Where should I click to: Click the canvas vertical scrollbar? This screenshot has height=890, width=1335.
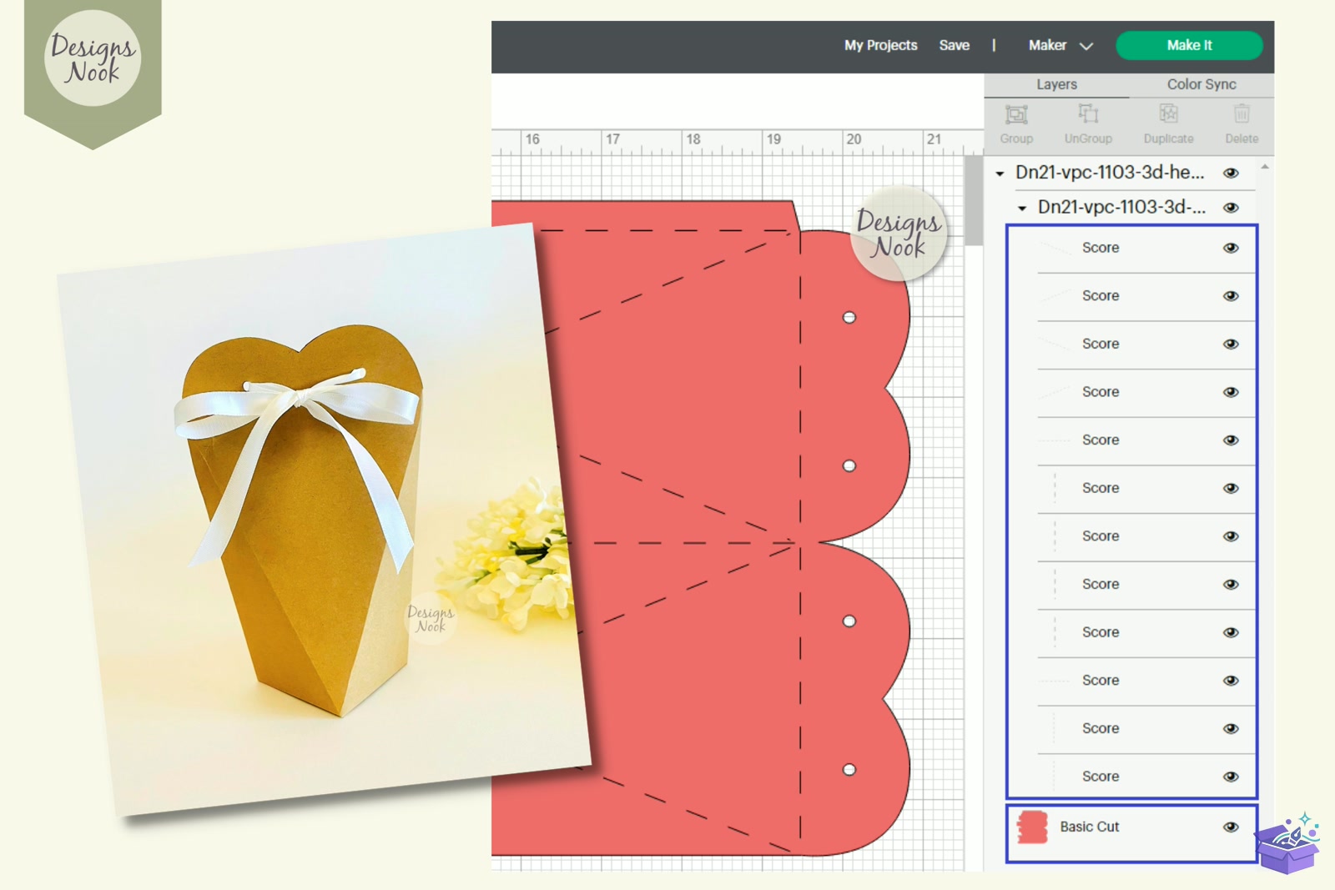point(974,200)
